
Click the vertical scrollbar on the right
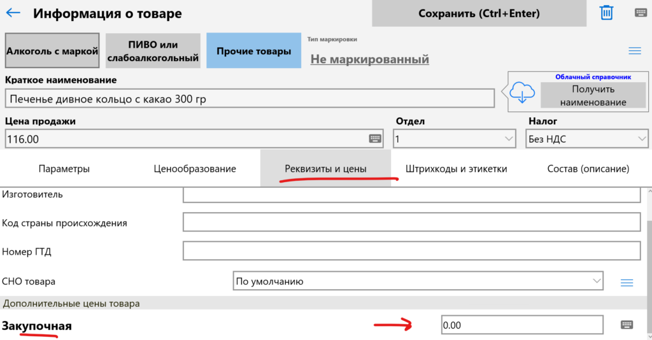coord(648,255)
